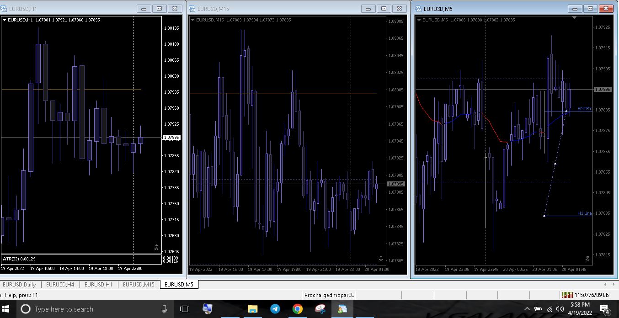Select the EURUSD,M15 tab at bottom
Image resolution: width=619 pixels, height=318 pixels.
[139, 285]
